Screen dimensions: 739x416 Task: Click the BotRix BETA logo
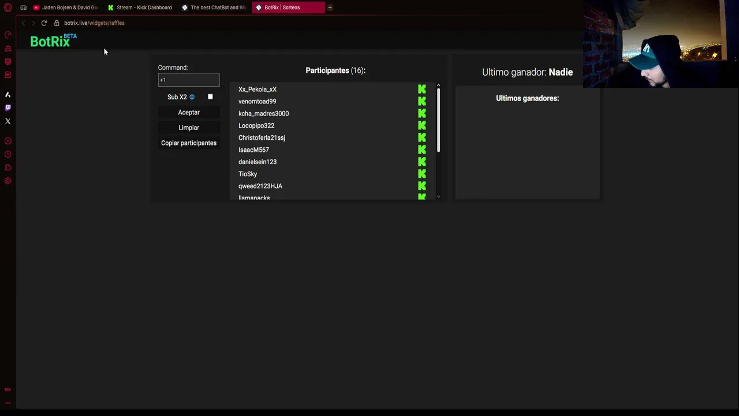coord(53,40)
